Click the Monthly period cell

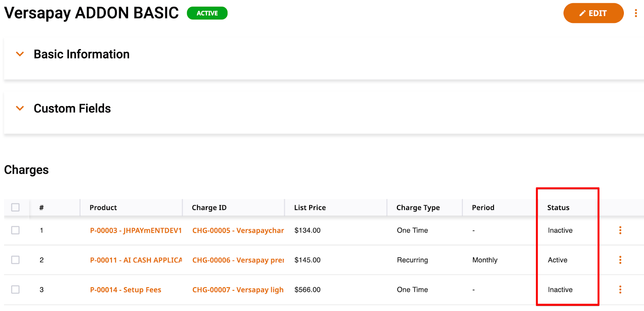(x=485, y=260)
